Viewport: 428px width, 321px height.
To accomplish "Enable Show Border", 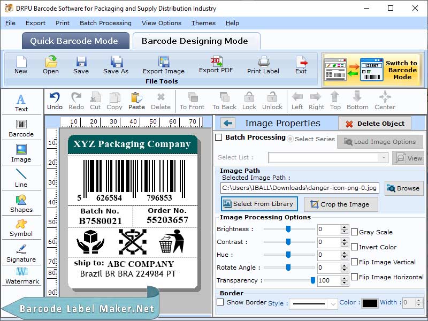I will pos(220,302).
